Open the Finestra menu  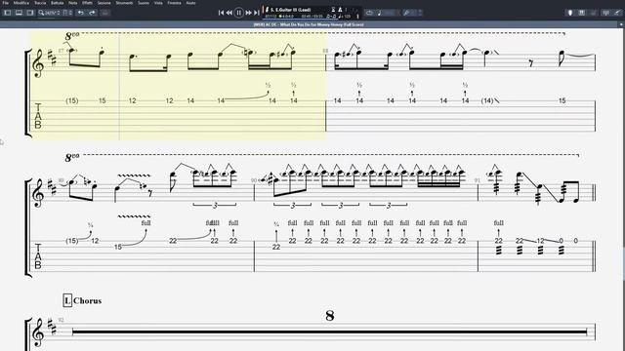click(174, 3)
